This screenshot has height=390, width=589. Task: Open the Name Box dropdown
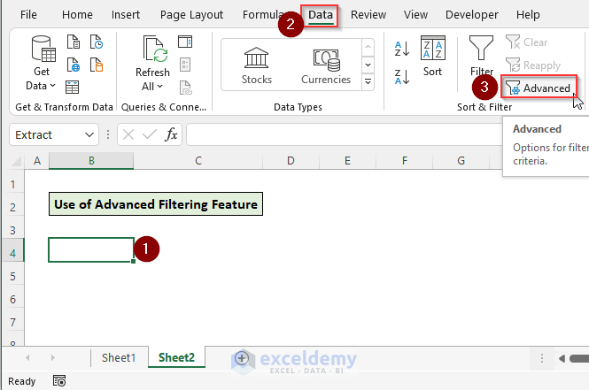coord(89,134)
